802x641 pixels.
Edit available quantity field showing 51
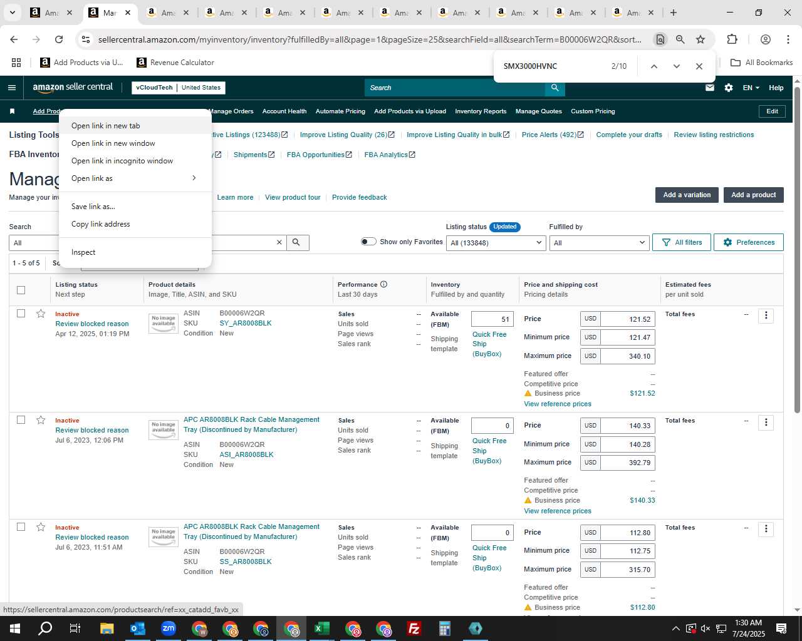(x=492, y=319)
